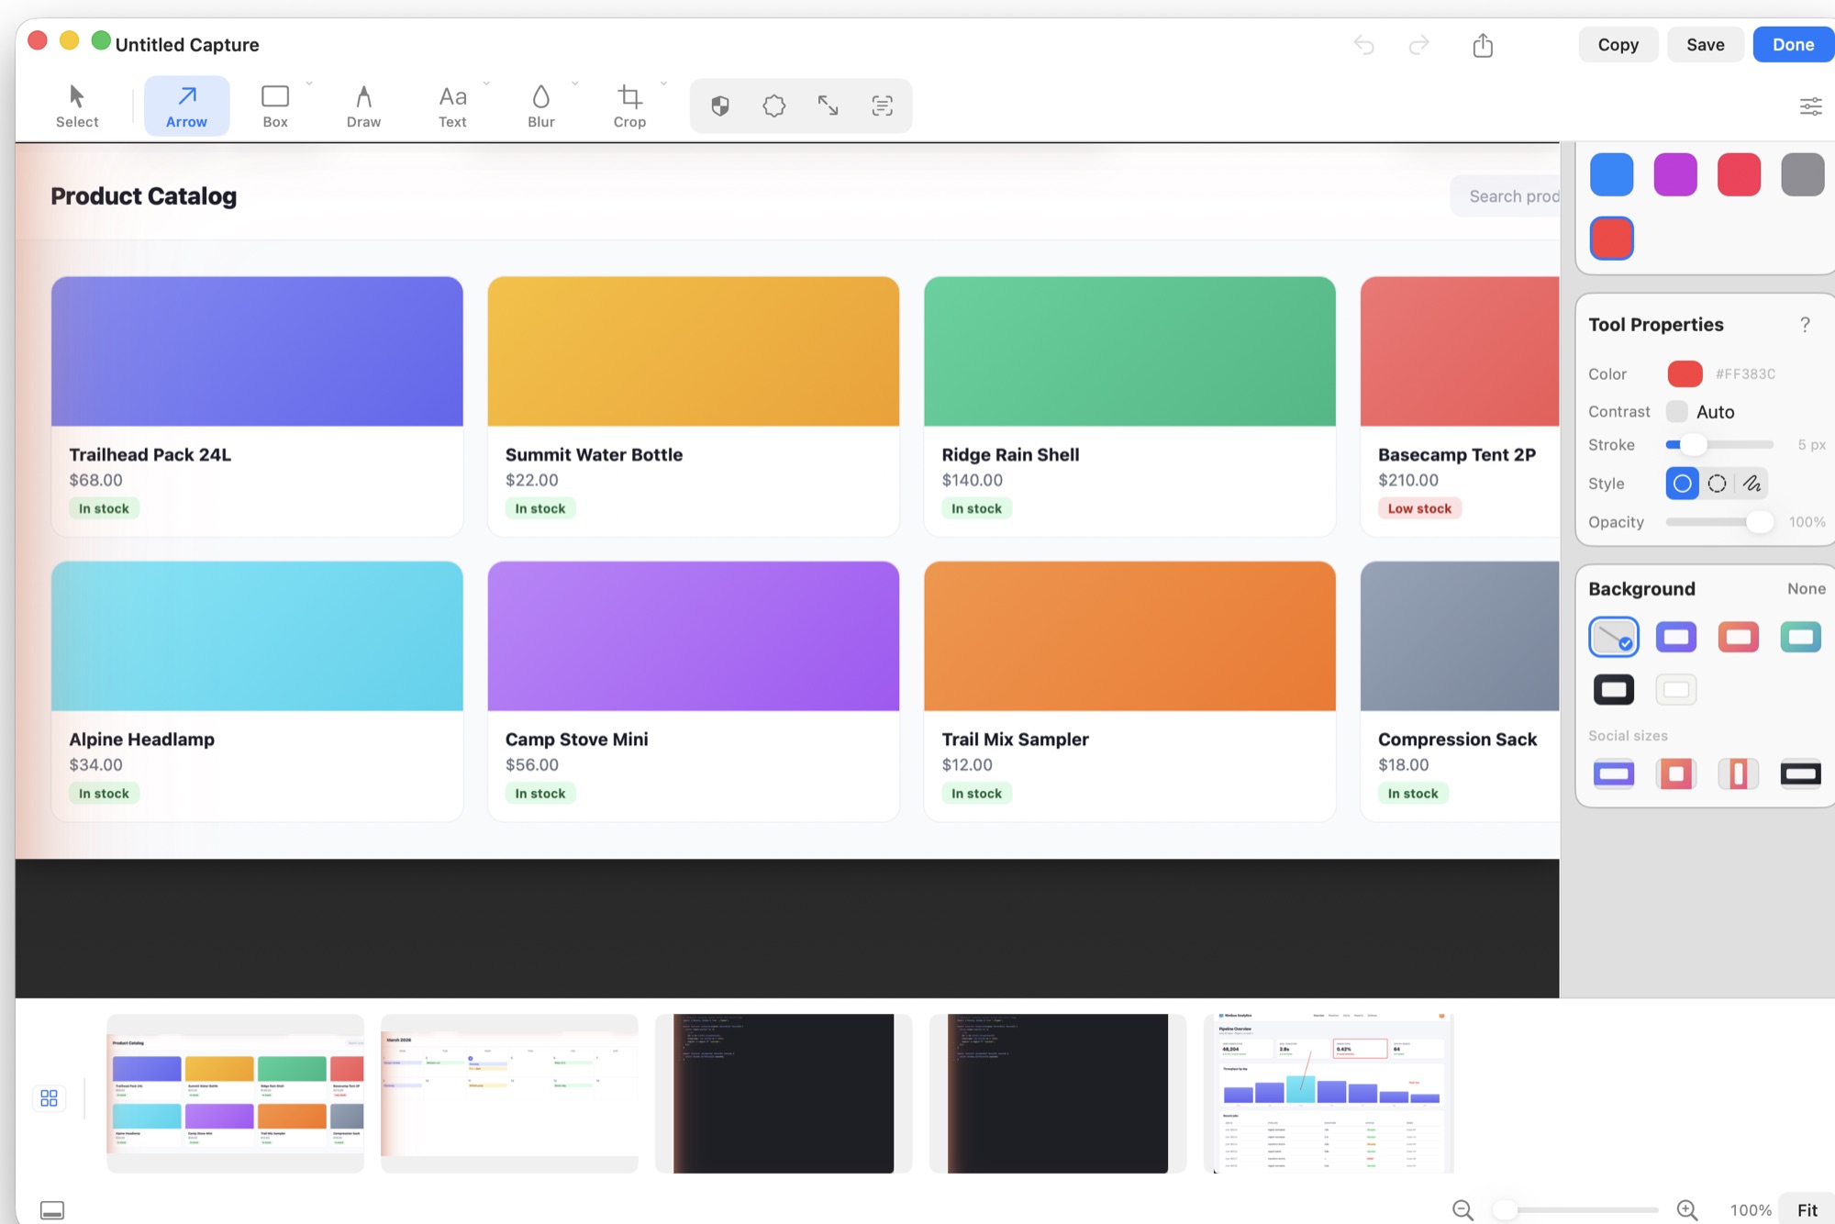
Task: Click the red Color well in Tool Properties
Action: pyautogui.click(x=1685, y=373)
